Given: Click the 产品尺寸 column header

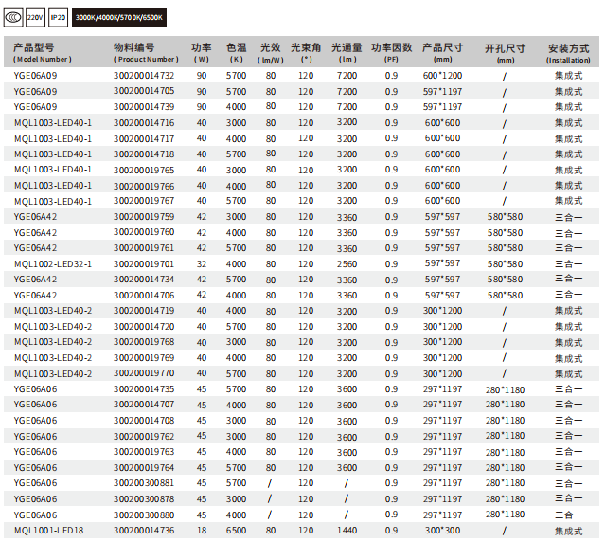Looking at the screenshot, I should (x=442, y=52).
